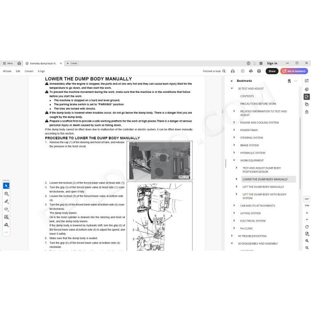Screen dimensions: 311x311
Task: Open the E-Sign menu
Action: pyautogui.click(x=41, y=71)
